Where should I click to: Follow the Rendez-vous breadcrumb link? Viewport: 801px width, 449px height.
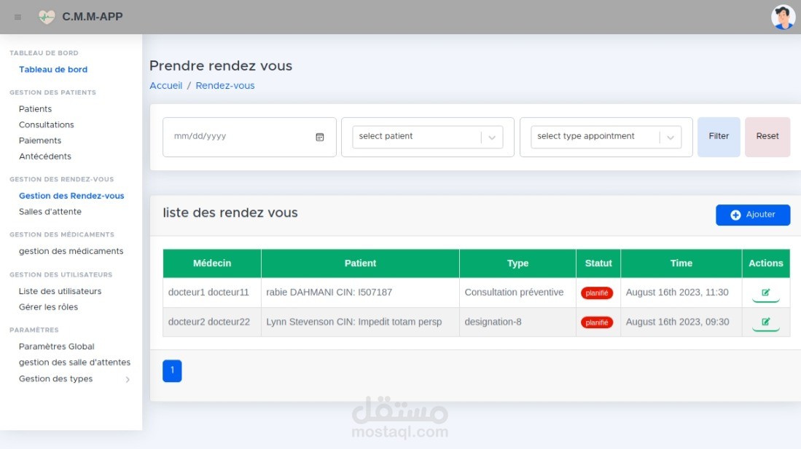click(x=224, y=86)
